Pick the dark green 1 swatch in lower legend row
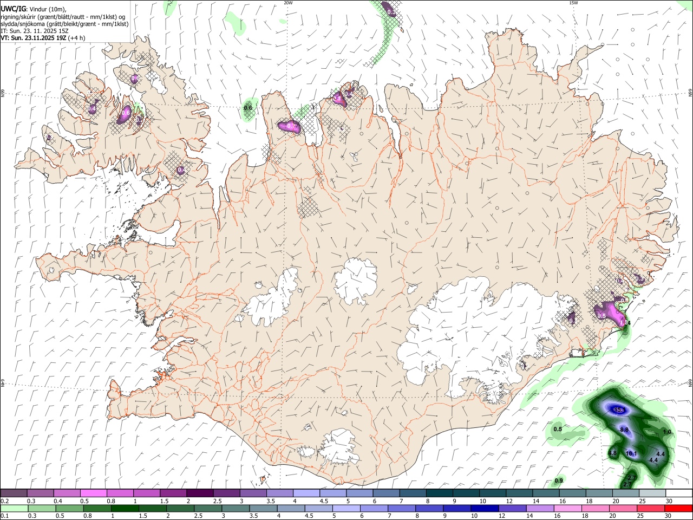This screenshot has height=520, width=693. pos(125,509)
